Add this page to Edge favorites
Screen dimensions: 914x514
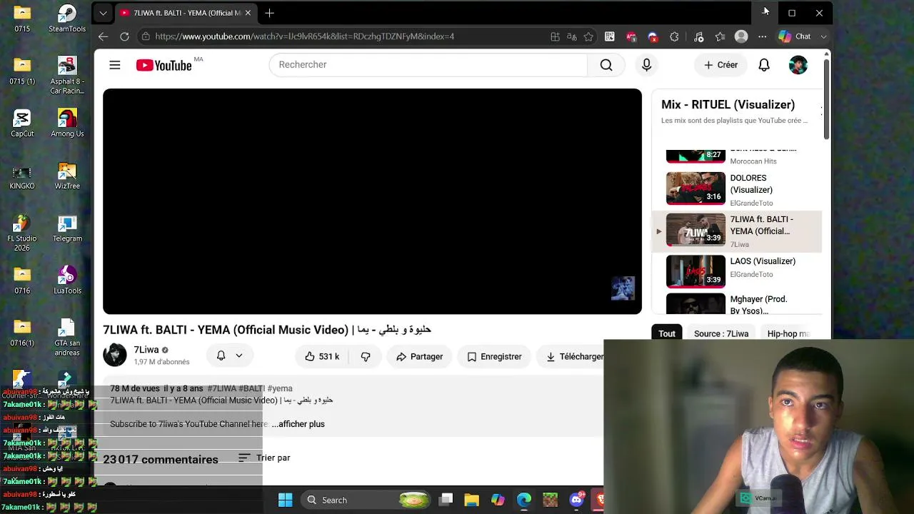click(588, 36)
